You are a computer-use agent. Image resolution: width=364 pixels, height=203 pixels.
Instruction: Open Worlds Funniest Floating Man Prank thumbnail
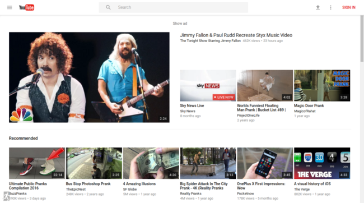(x=265, y=86)
